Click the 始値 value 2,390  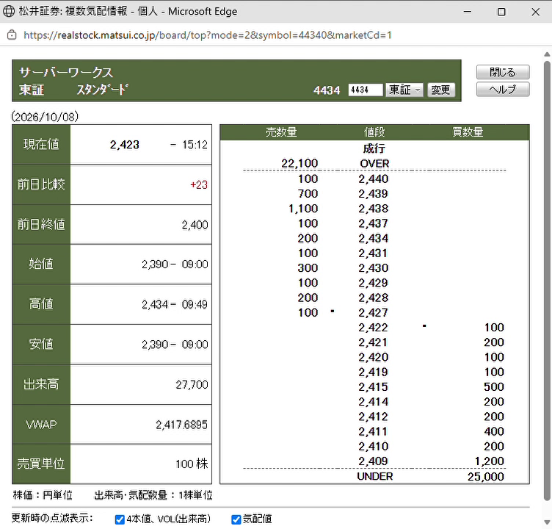[155, 264]
